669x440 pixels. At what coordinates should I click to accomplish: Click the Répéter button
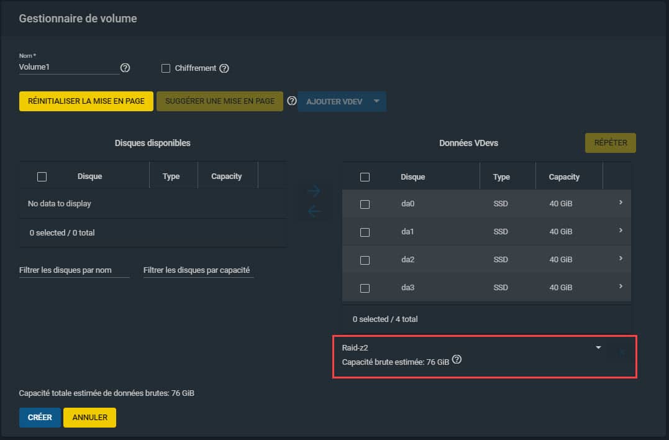click(x=611, y=142)
